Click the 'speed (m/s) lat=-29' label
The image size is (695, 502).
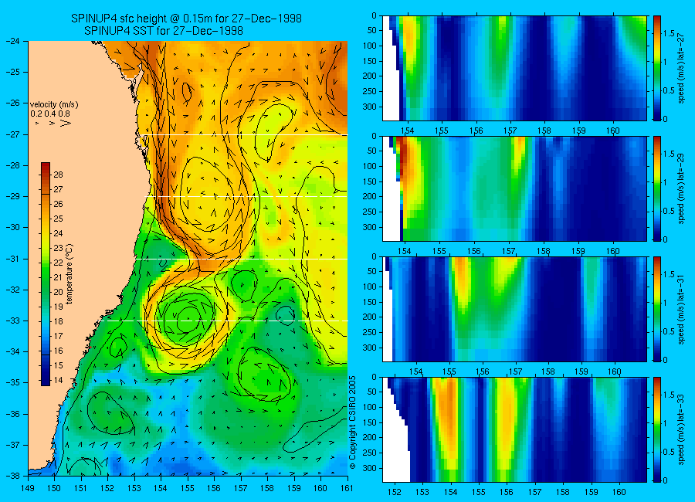(682, 189)
